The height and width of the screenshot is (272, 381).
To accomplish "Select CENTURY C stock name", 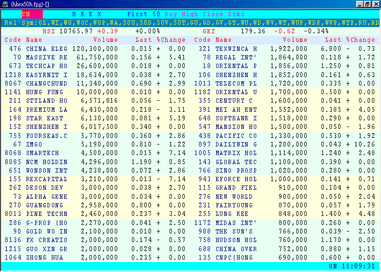I will [x=234, y=101].
